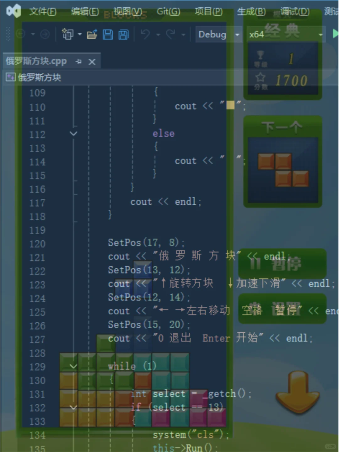Screen dimensions: 339x452
Task: Open a file with the Open File icon
Action: (92, 34)
